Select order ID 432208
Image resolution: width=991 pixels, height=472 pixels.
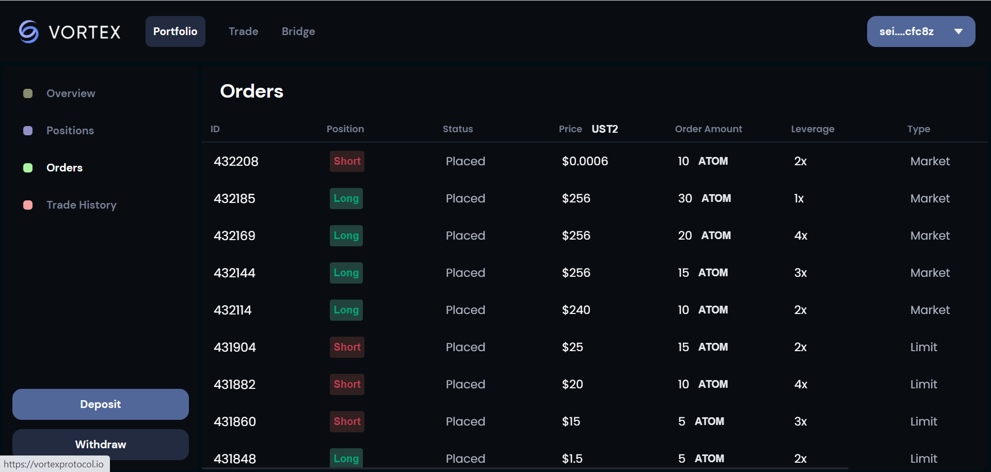(x=236, y=161)
